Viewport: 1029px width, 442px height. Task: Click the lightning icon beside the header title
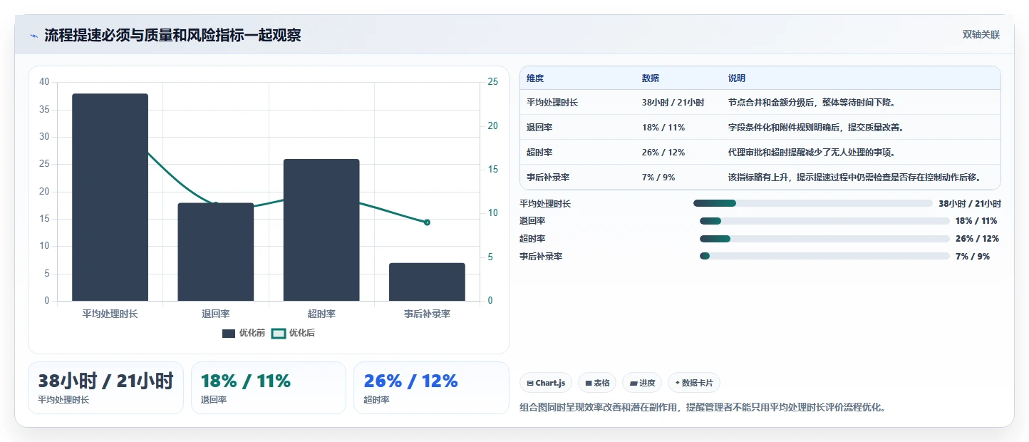click(33, 35)
